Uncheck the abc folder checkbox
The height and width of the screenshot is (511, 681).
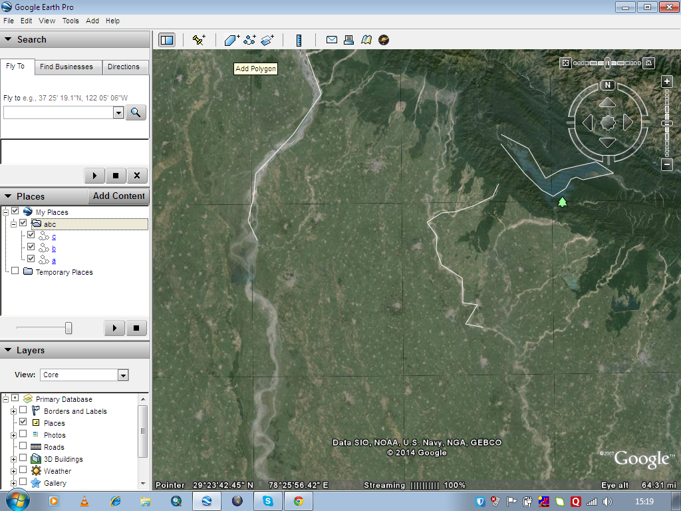point(21,224)
